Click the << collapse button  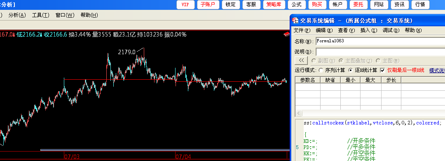[x=301, y=60]
